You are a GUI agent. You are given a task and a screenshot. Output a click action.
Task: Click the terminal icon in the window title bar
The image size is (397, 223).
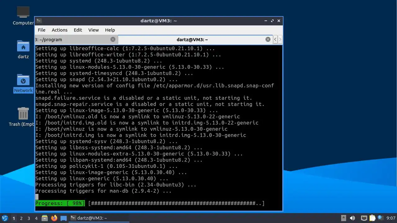coord(39,21)
